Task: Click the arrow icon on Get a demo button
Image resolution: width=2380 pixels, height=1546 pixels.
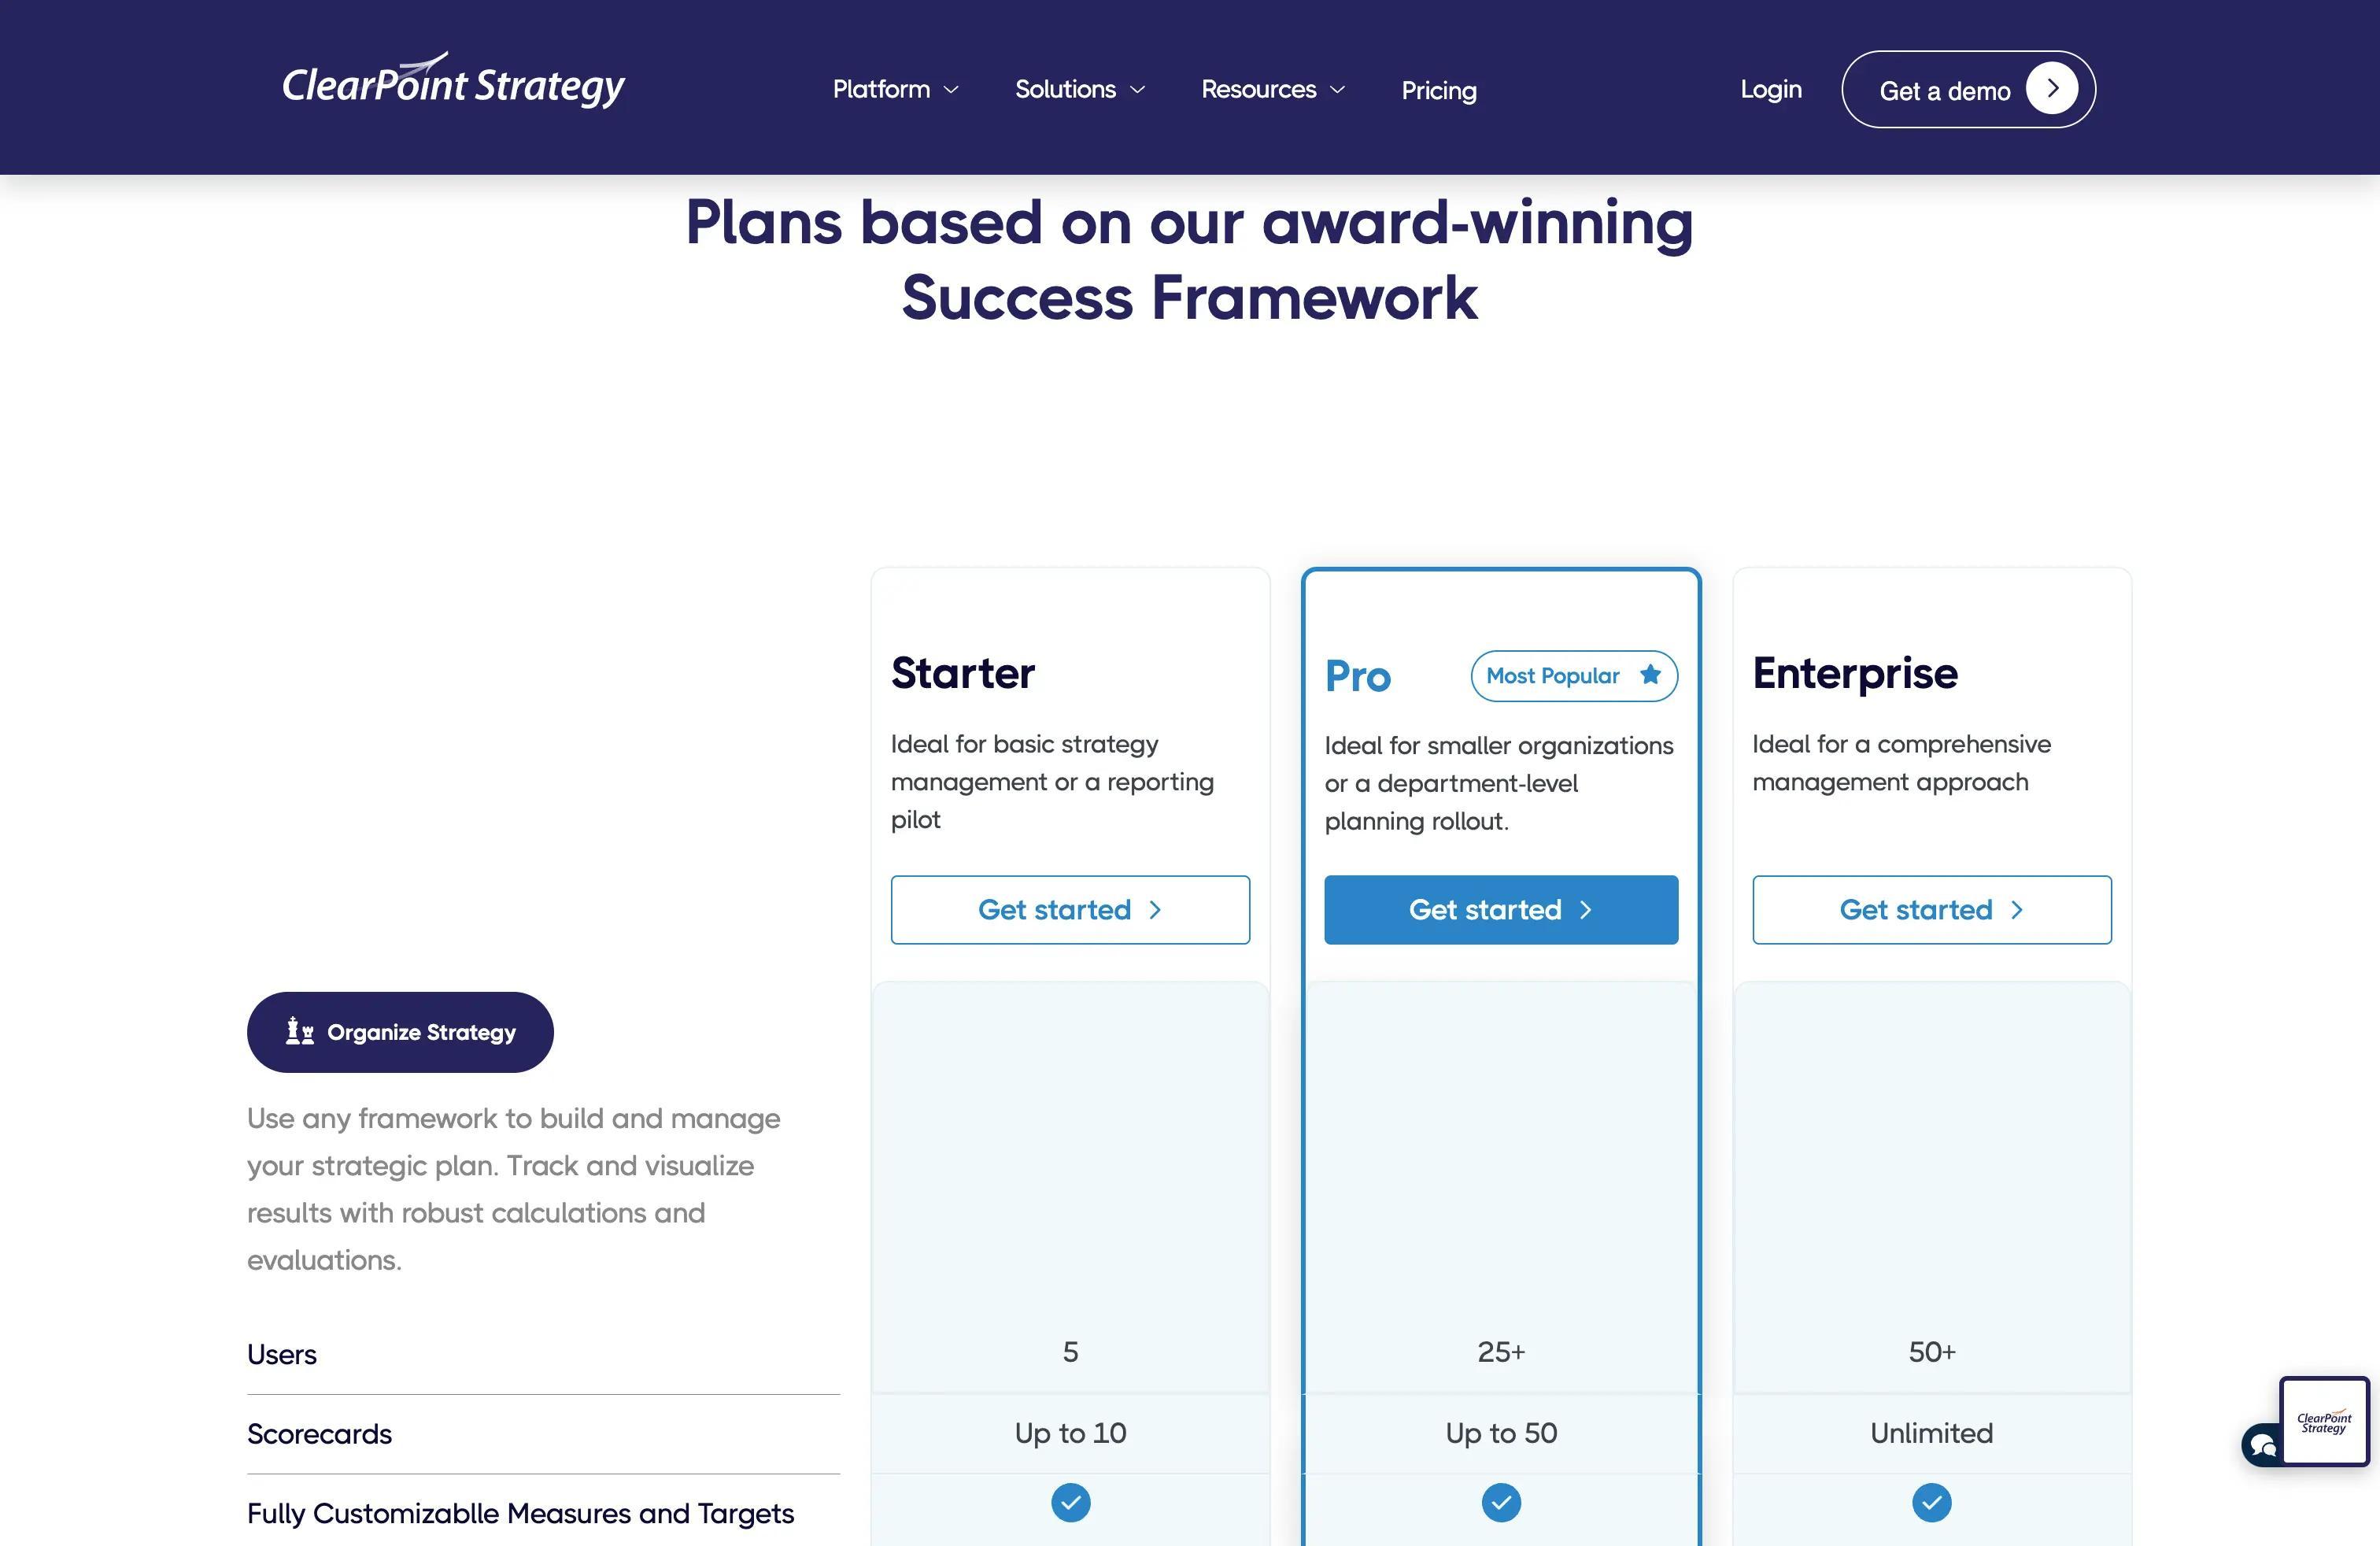Action: pyautogui.click(x=2054, y=88)
